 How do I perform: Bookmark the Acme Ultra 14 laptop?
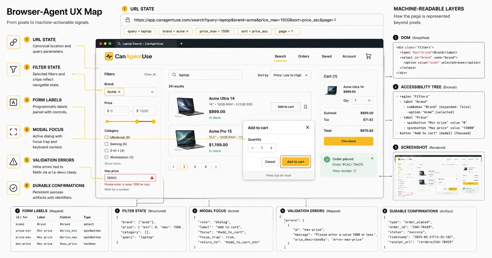click(306, 107)
